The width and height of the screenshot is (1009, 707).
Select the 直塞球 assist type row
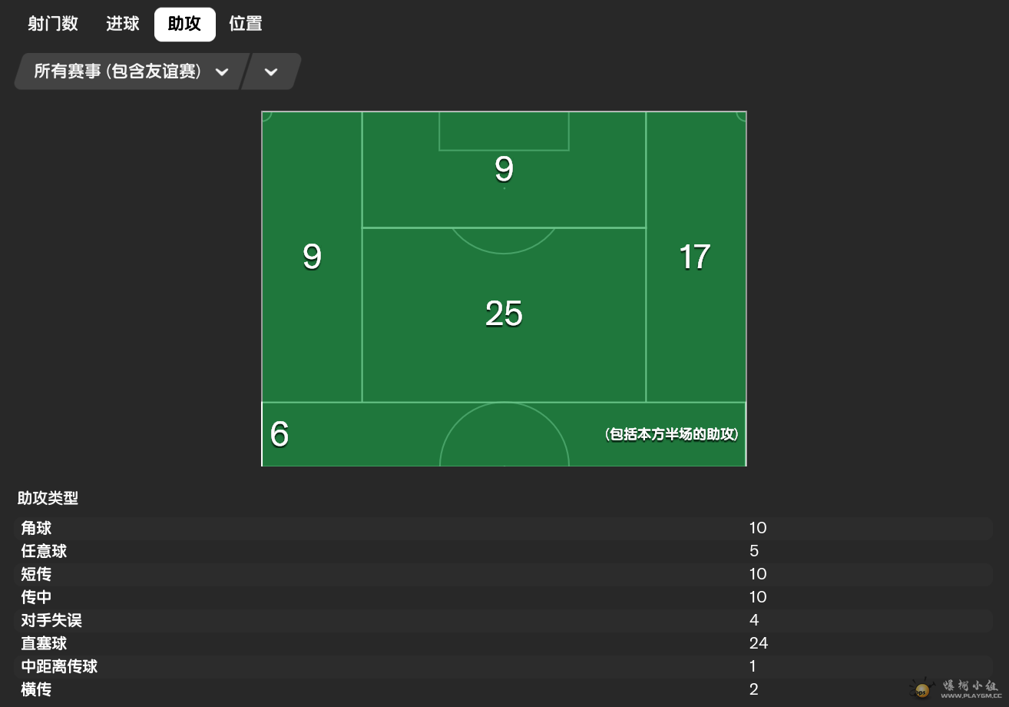pos(503,643)
